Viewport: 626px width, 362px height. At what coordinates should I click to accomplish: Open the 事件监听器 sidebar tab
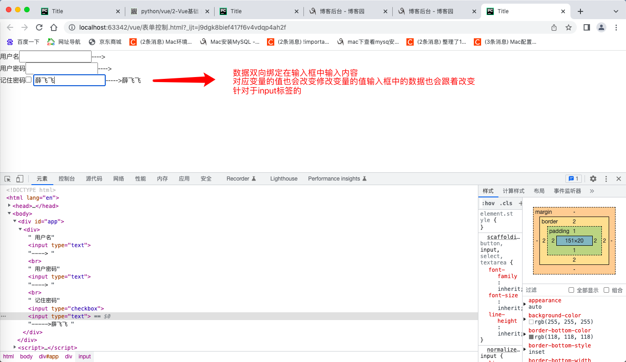click(x=567, y=191)
